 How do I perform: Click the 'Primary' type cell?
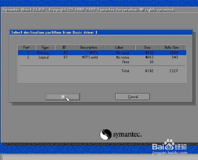pos(43,53)
